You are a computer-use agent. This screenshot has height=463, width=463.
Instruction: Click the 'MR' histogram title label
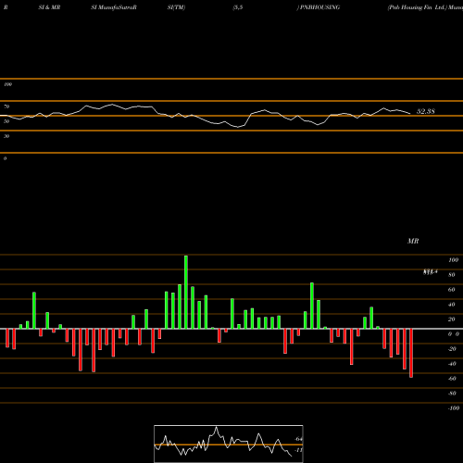tap(413, 241)
